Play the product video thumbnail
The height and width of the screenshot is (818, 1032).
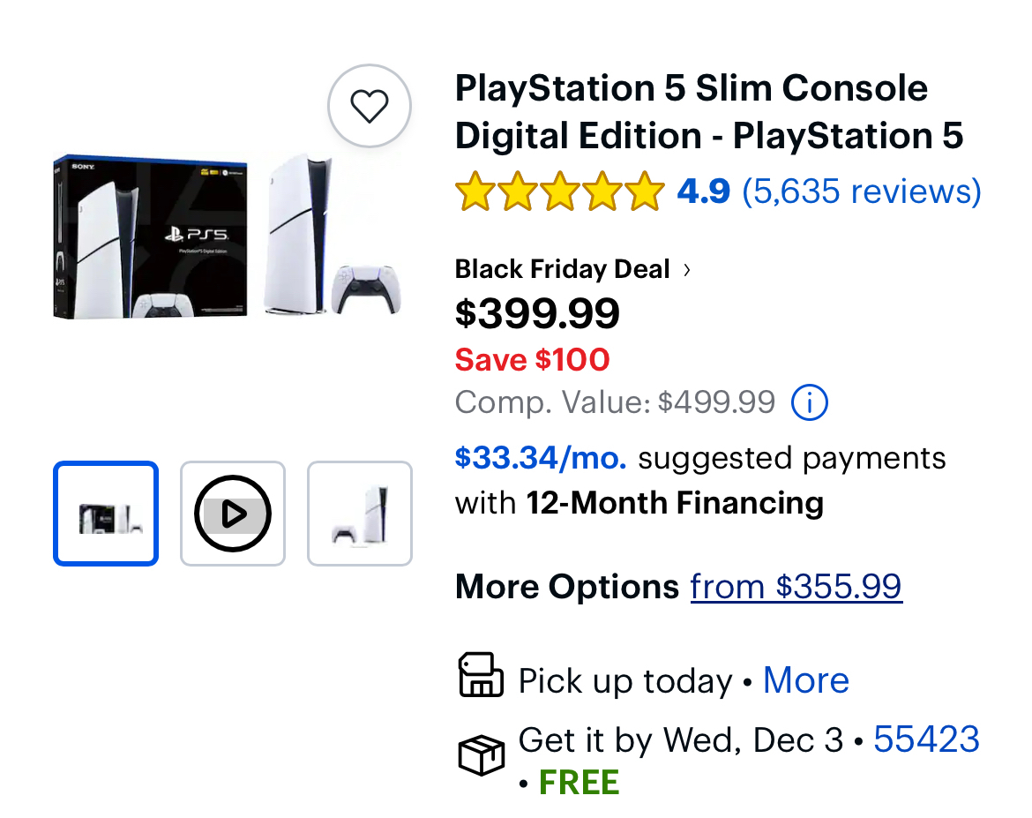[x=233, y=514]
